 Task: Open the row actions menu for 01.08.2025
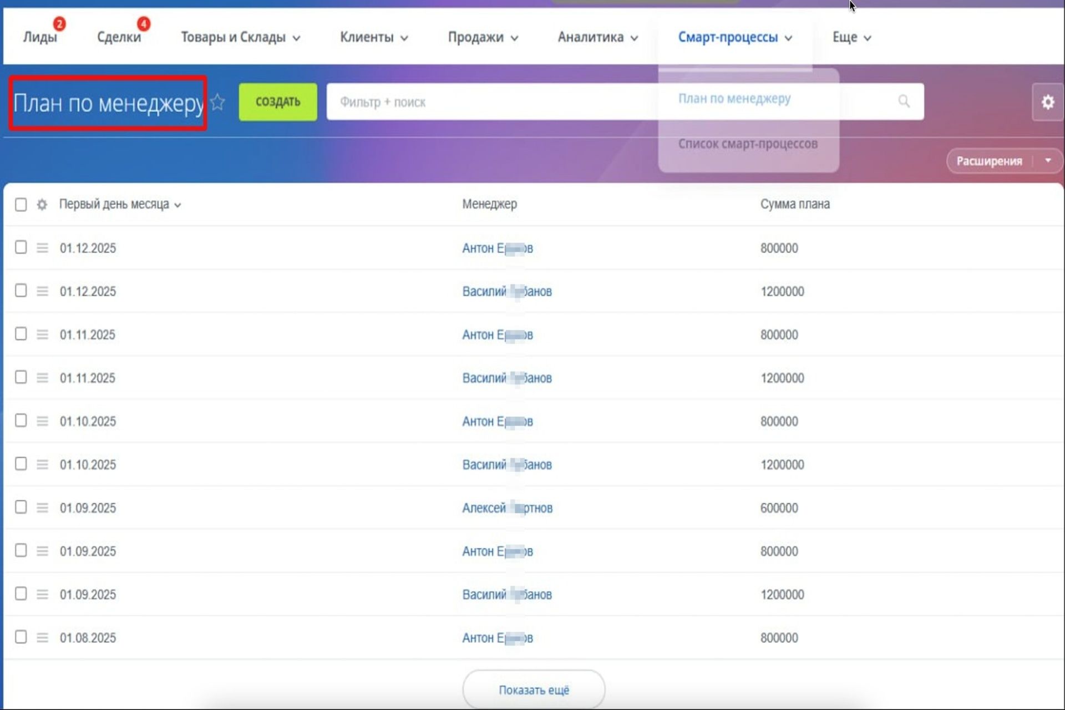[42, 638]
